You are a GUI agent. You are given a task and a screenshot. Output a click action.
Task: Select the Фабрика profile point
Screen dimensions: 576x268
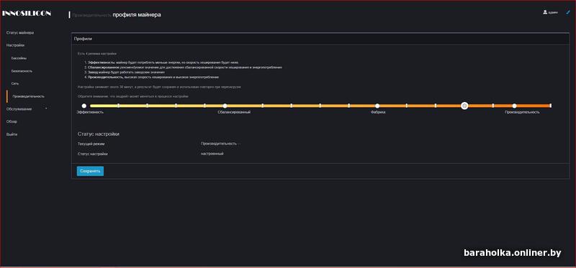pos(377,106)
